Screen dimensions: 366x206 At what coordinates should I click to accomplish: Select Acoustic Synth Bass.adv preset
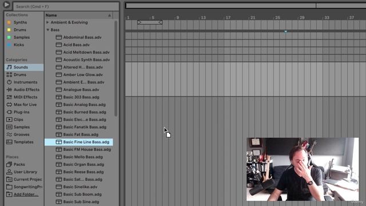(86, 60)
